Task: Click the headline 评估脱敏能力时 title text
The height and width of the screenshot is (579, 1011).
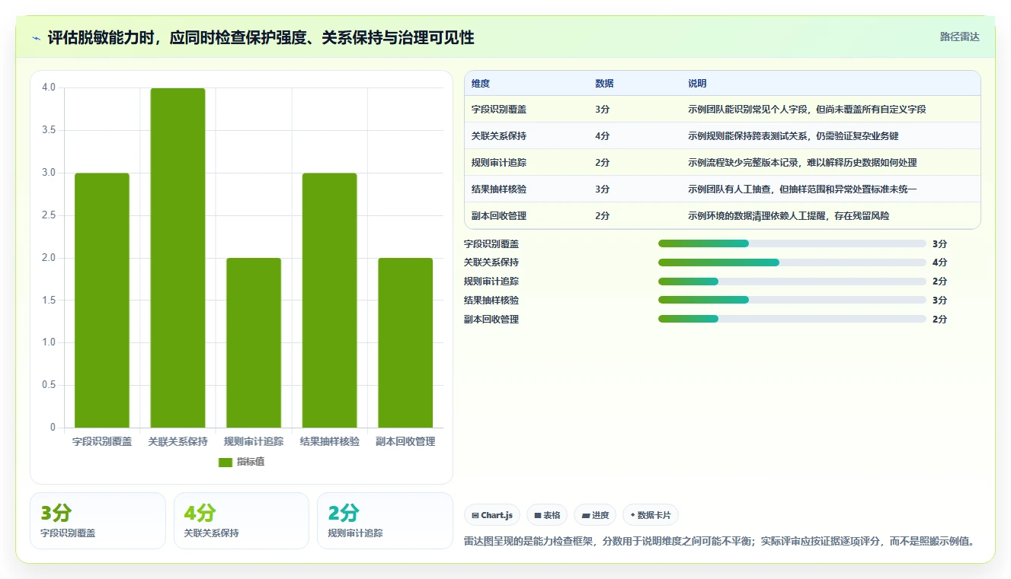Action: (261, 38)
